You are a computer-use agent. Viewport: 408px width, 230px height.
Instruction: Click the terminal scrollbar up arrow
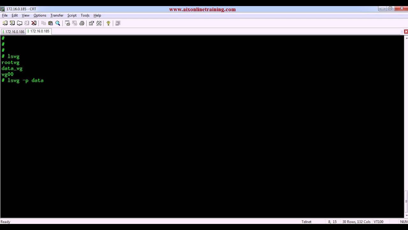(x=406, y=38)
